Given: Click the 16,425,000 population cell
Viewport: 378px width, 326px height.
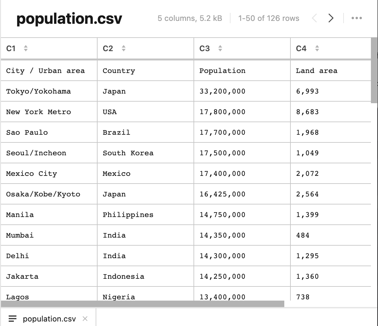Looking at the screenshot, I should tap(222, 194).
